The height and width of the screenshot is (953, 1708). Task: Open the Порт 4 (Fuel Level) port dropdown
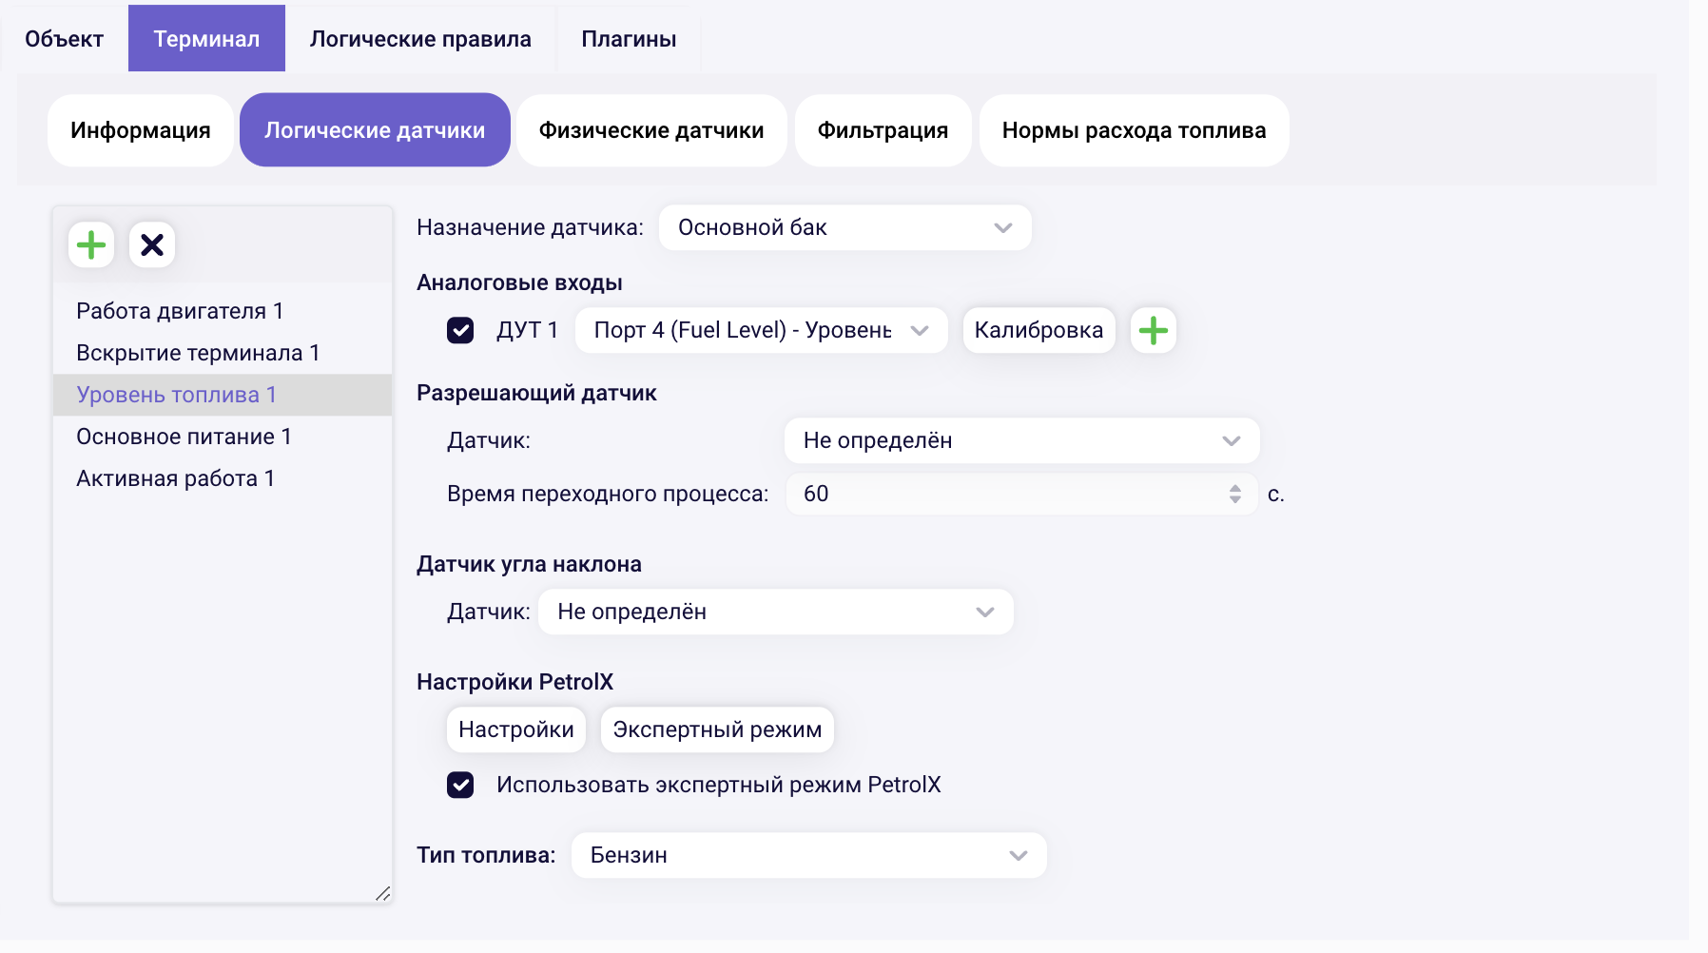pyautogui.click(x=762, y=330)
